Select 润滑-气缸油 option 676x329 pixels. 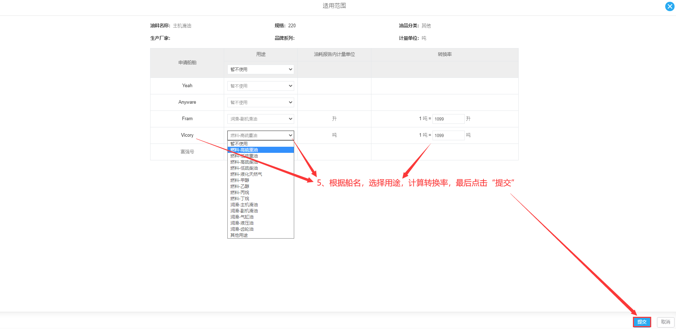(260, 217)
